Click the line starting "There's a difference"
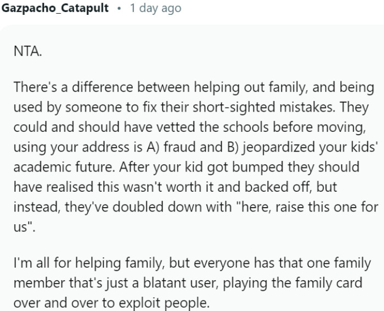Screen dimensions: 384x311 pyautogui.click(x=194, y=87)
